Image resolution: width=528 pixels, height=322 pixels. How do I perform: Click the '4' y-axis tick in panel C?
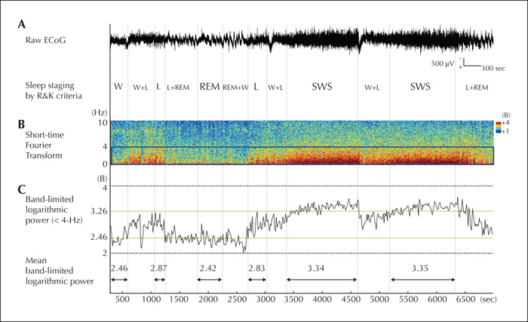[x=105, y=188]
